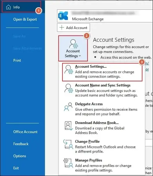Open the Open & Export page
This screenshot has width=153, height=176.
25,19
